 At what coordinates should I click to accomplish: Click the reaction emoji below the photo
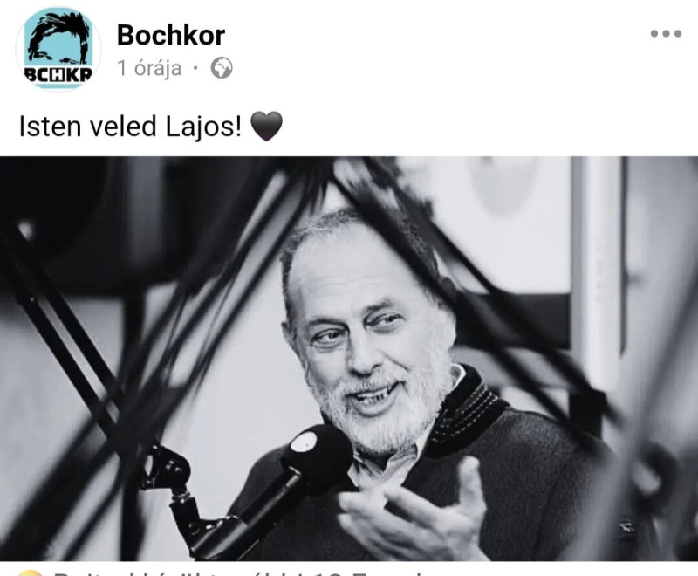click(30, 573)
